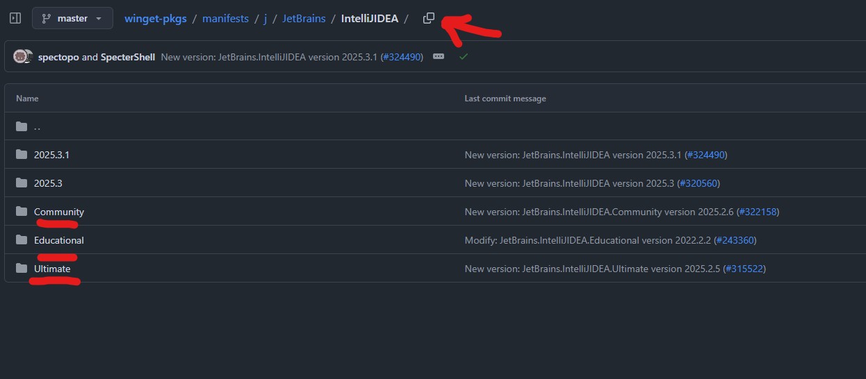Toggle the file tree side panel icon
866x379 pixels.
click(x=15, y=19)
